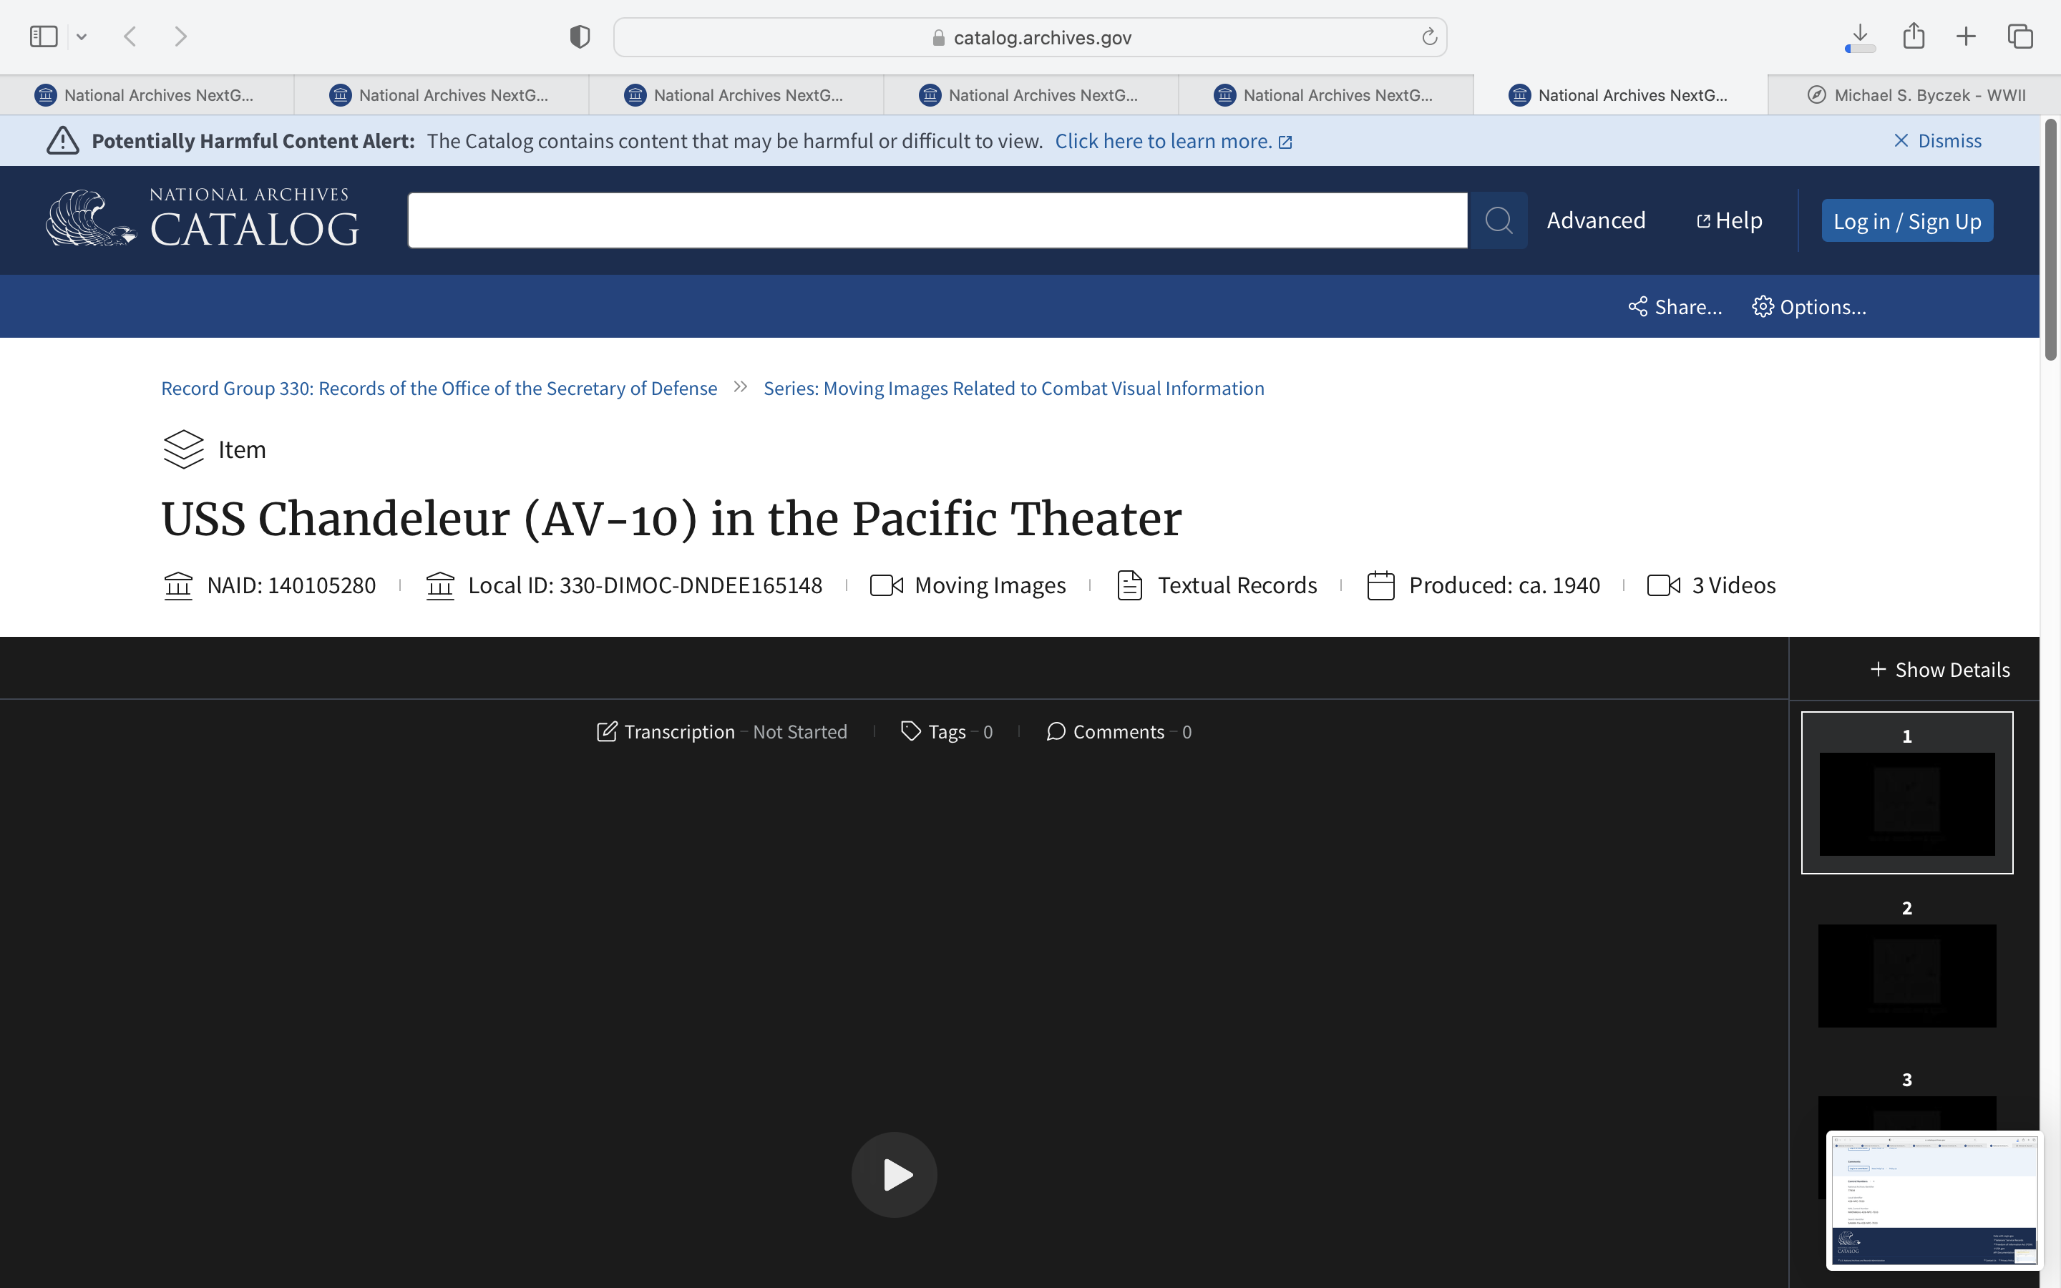The height and width of the screenshot is (1288, 2061).
Task: Click the catalog search input field
Action: [937, 220]
